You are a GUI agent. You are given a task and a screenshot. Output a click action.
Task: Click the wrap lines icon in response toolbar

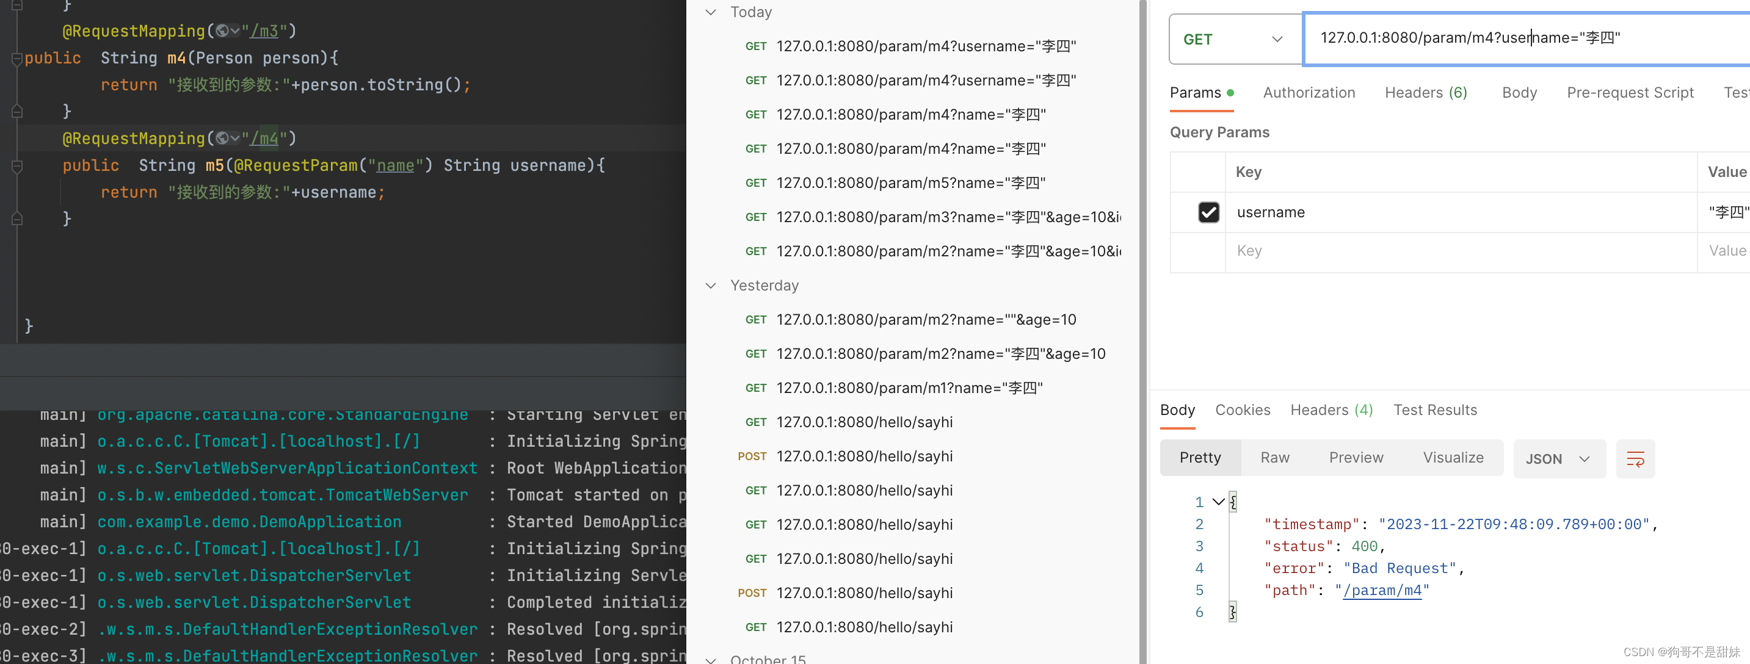pos(1635,459)
